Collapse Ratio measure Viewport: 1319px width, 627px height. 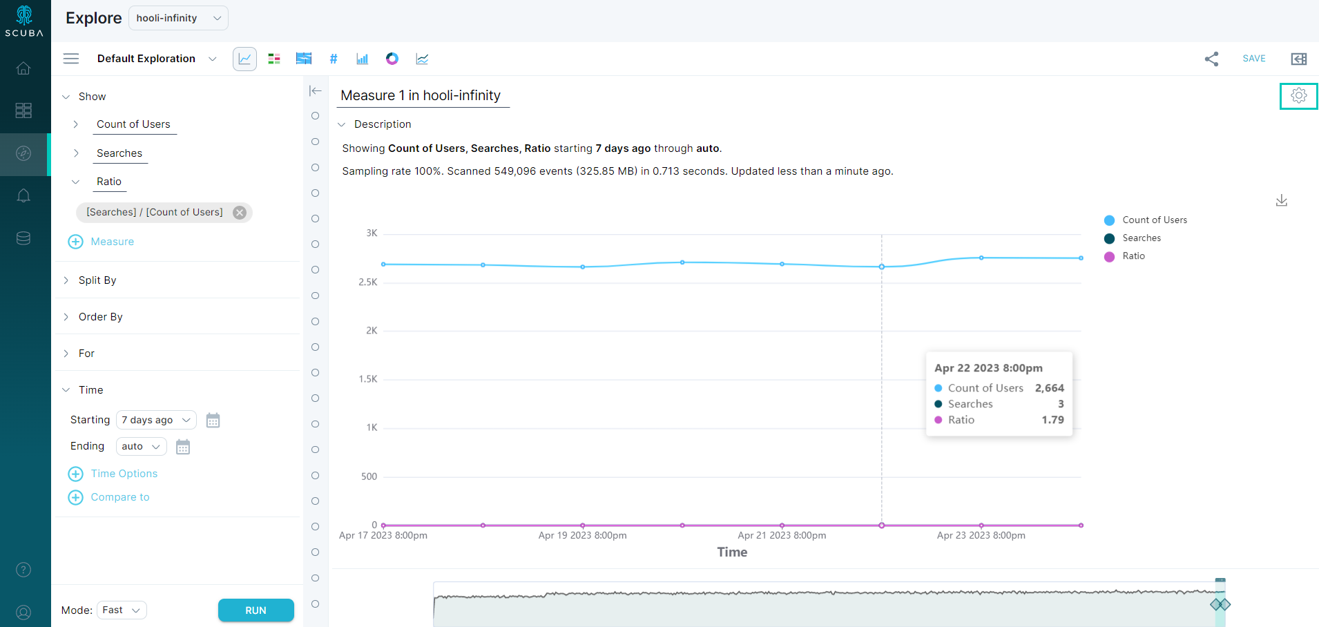tap(76, 182)
